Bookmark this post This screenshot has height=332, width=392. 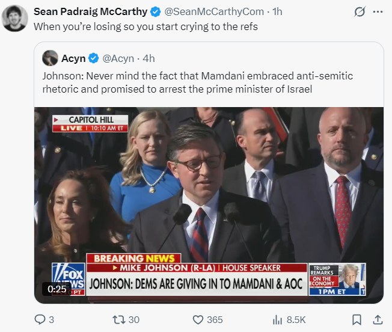(x=357, y=319)
